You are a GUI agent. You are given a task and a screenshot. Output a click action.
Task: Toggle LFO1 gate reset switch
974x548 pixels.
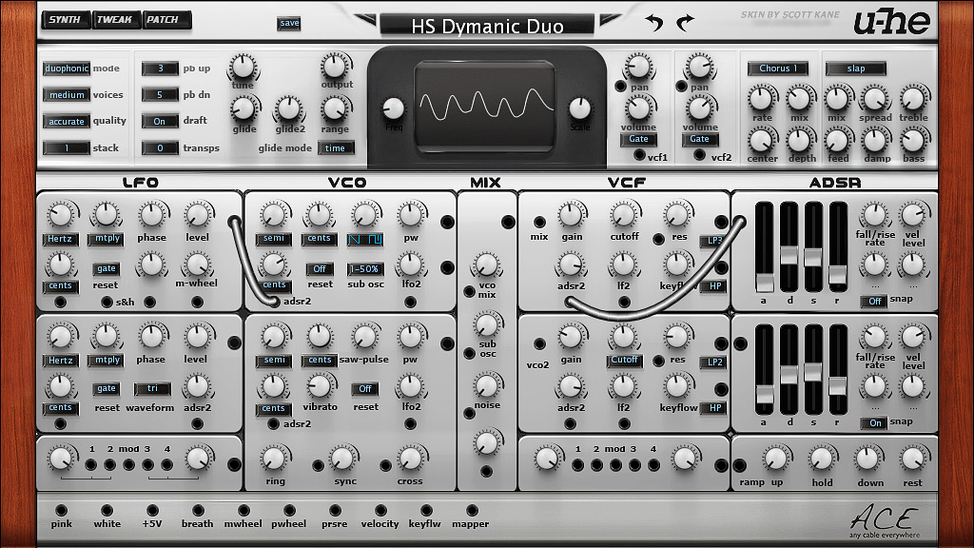(107, 268)
